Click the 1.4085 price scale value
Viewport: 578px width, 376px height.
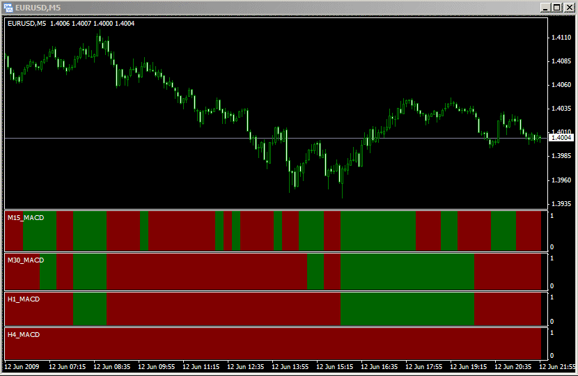561,61
